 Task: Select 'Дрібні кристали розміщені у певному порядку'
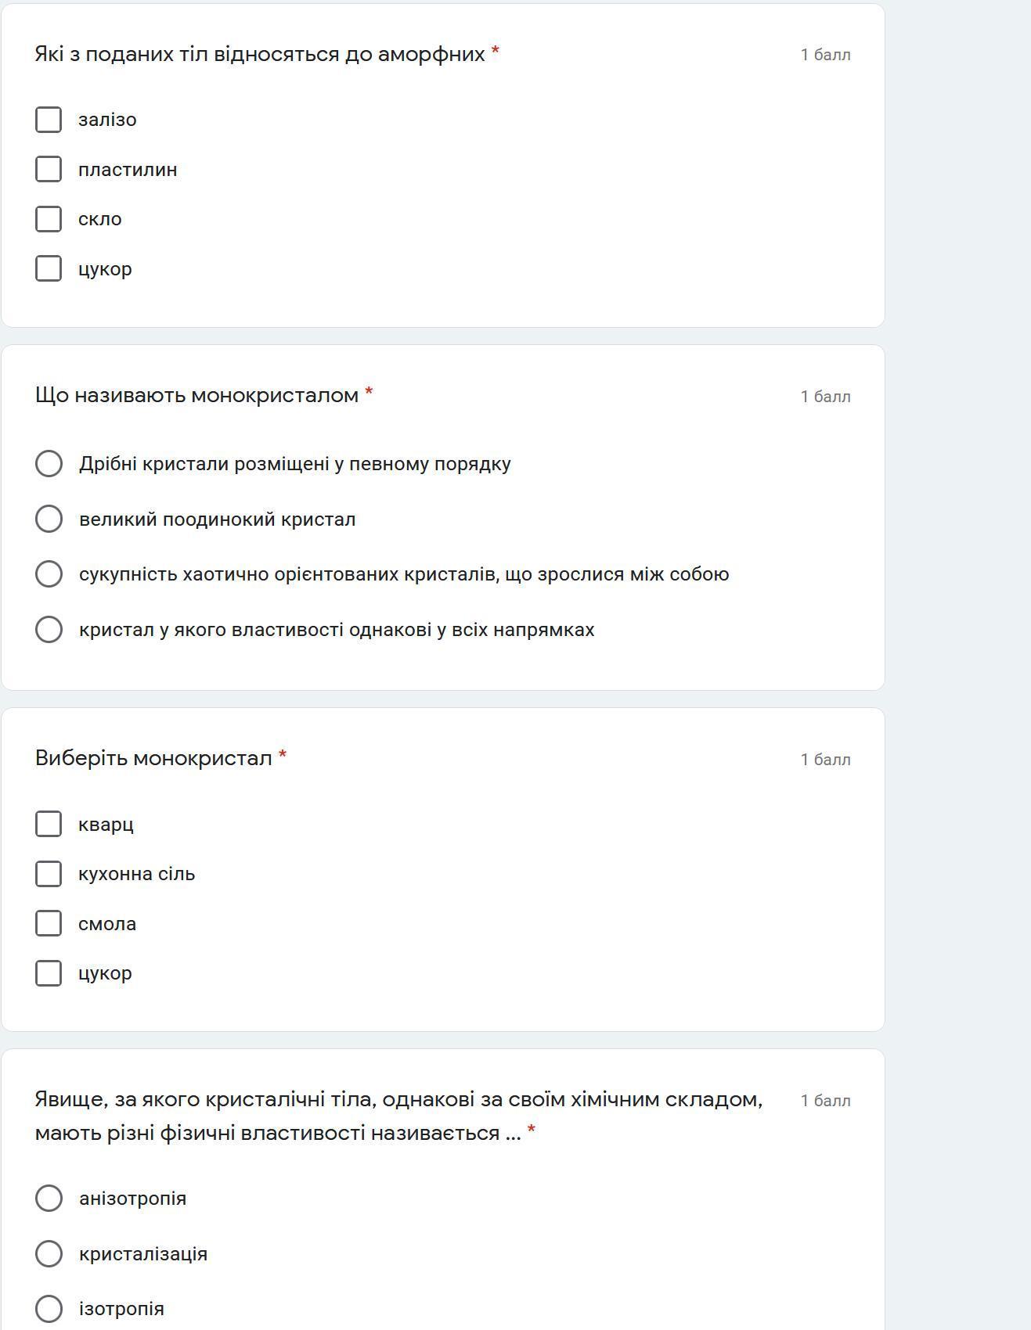pyautogui.click(x=49, y=463)
